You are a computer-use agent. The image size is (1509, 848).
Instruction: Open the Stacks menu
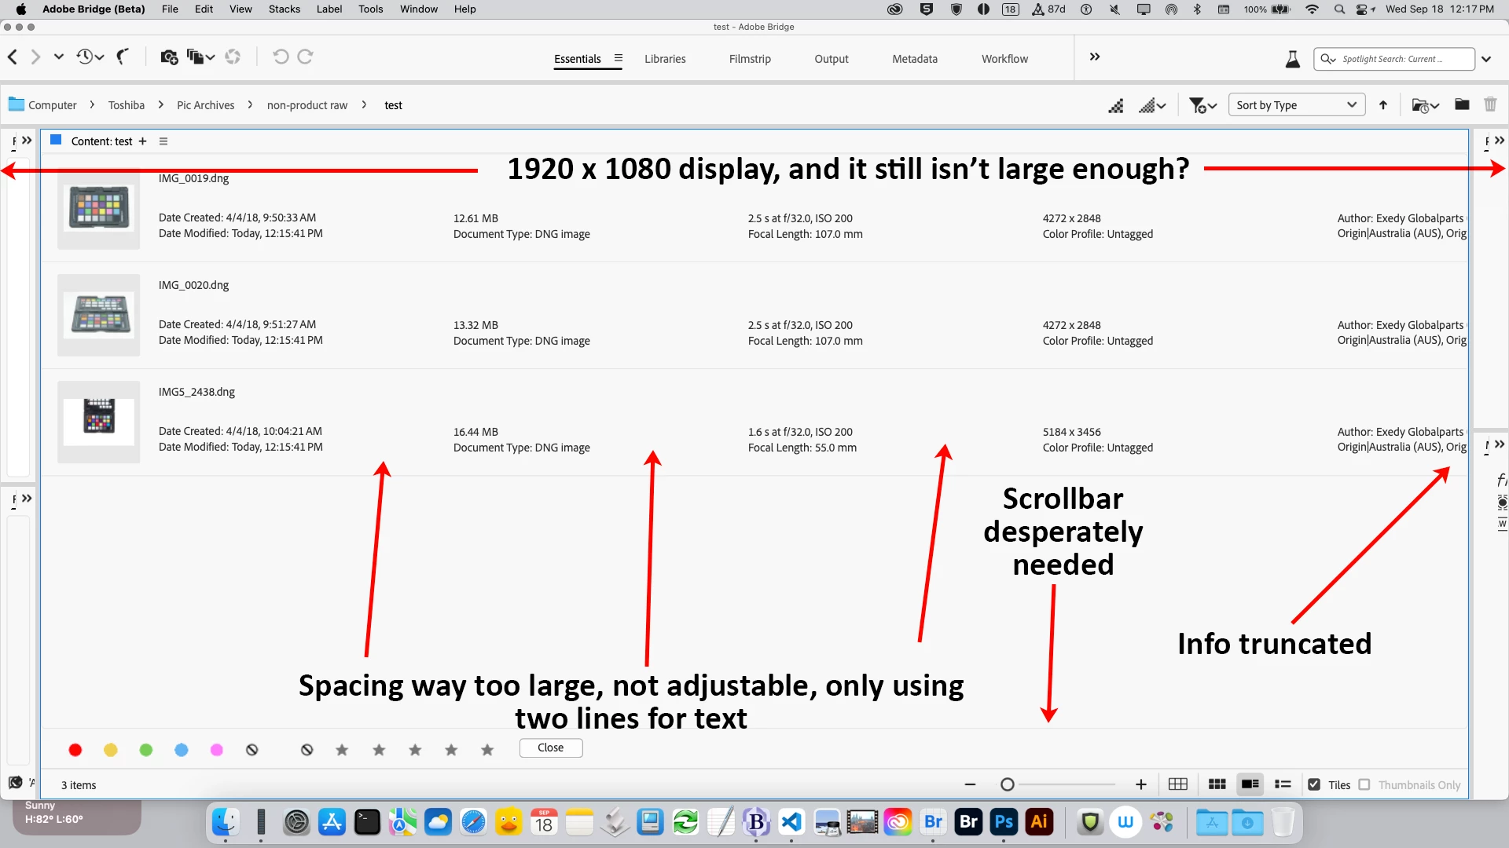tap(284, 9)
